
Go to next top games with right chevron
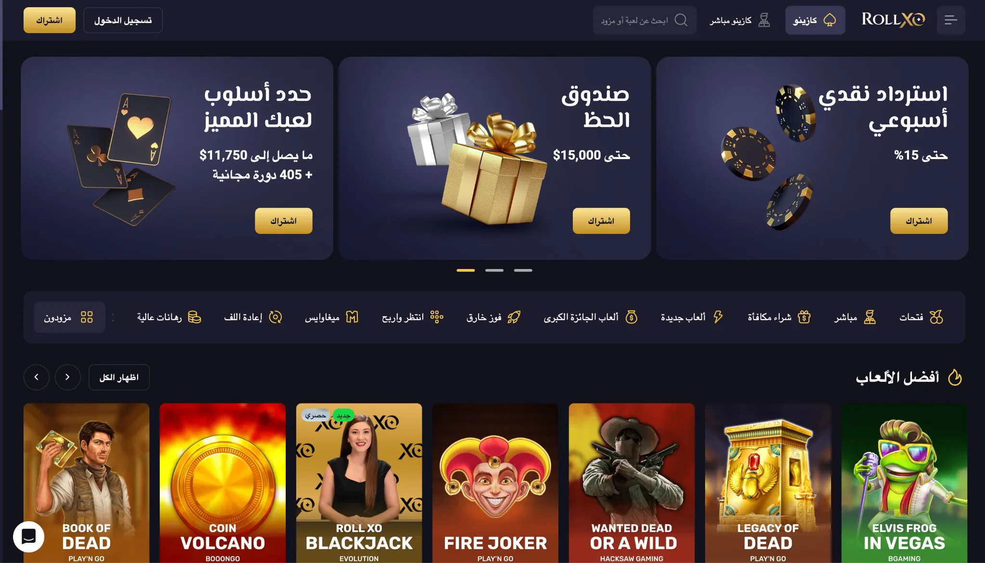click(67, 377)
